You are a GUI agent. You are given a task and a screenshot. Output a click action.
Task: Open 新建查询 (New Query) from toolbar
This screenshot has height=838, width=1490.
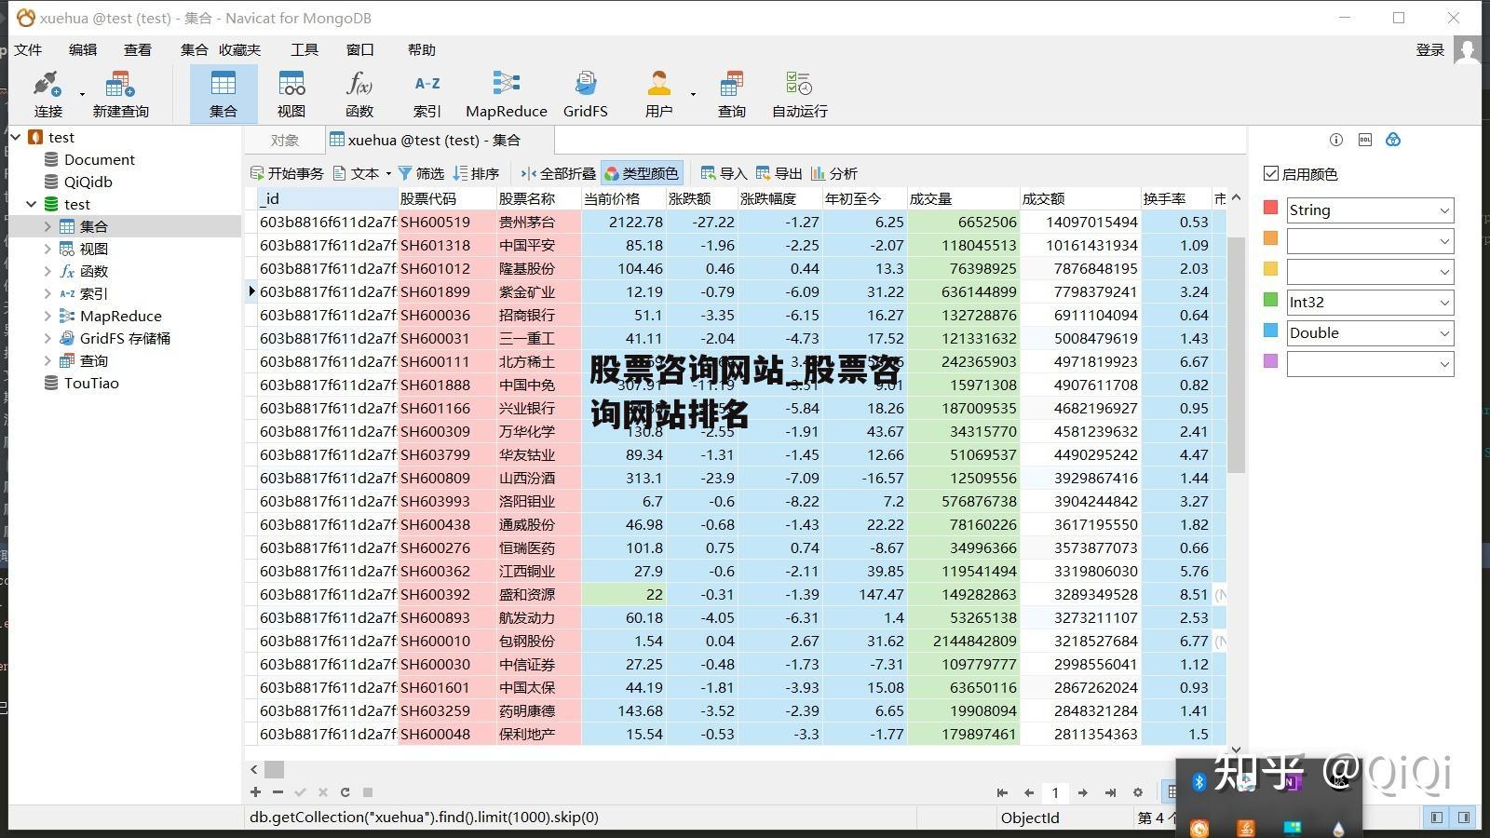120,94
